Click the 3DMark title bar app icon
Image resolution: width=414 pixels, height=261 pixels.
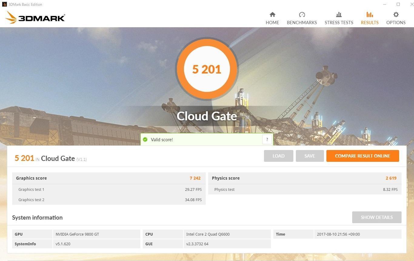click(x=4, y=4)
